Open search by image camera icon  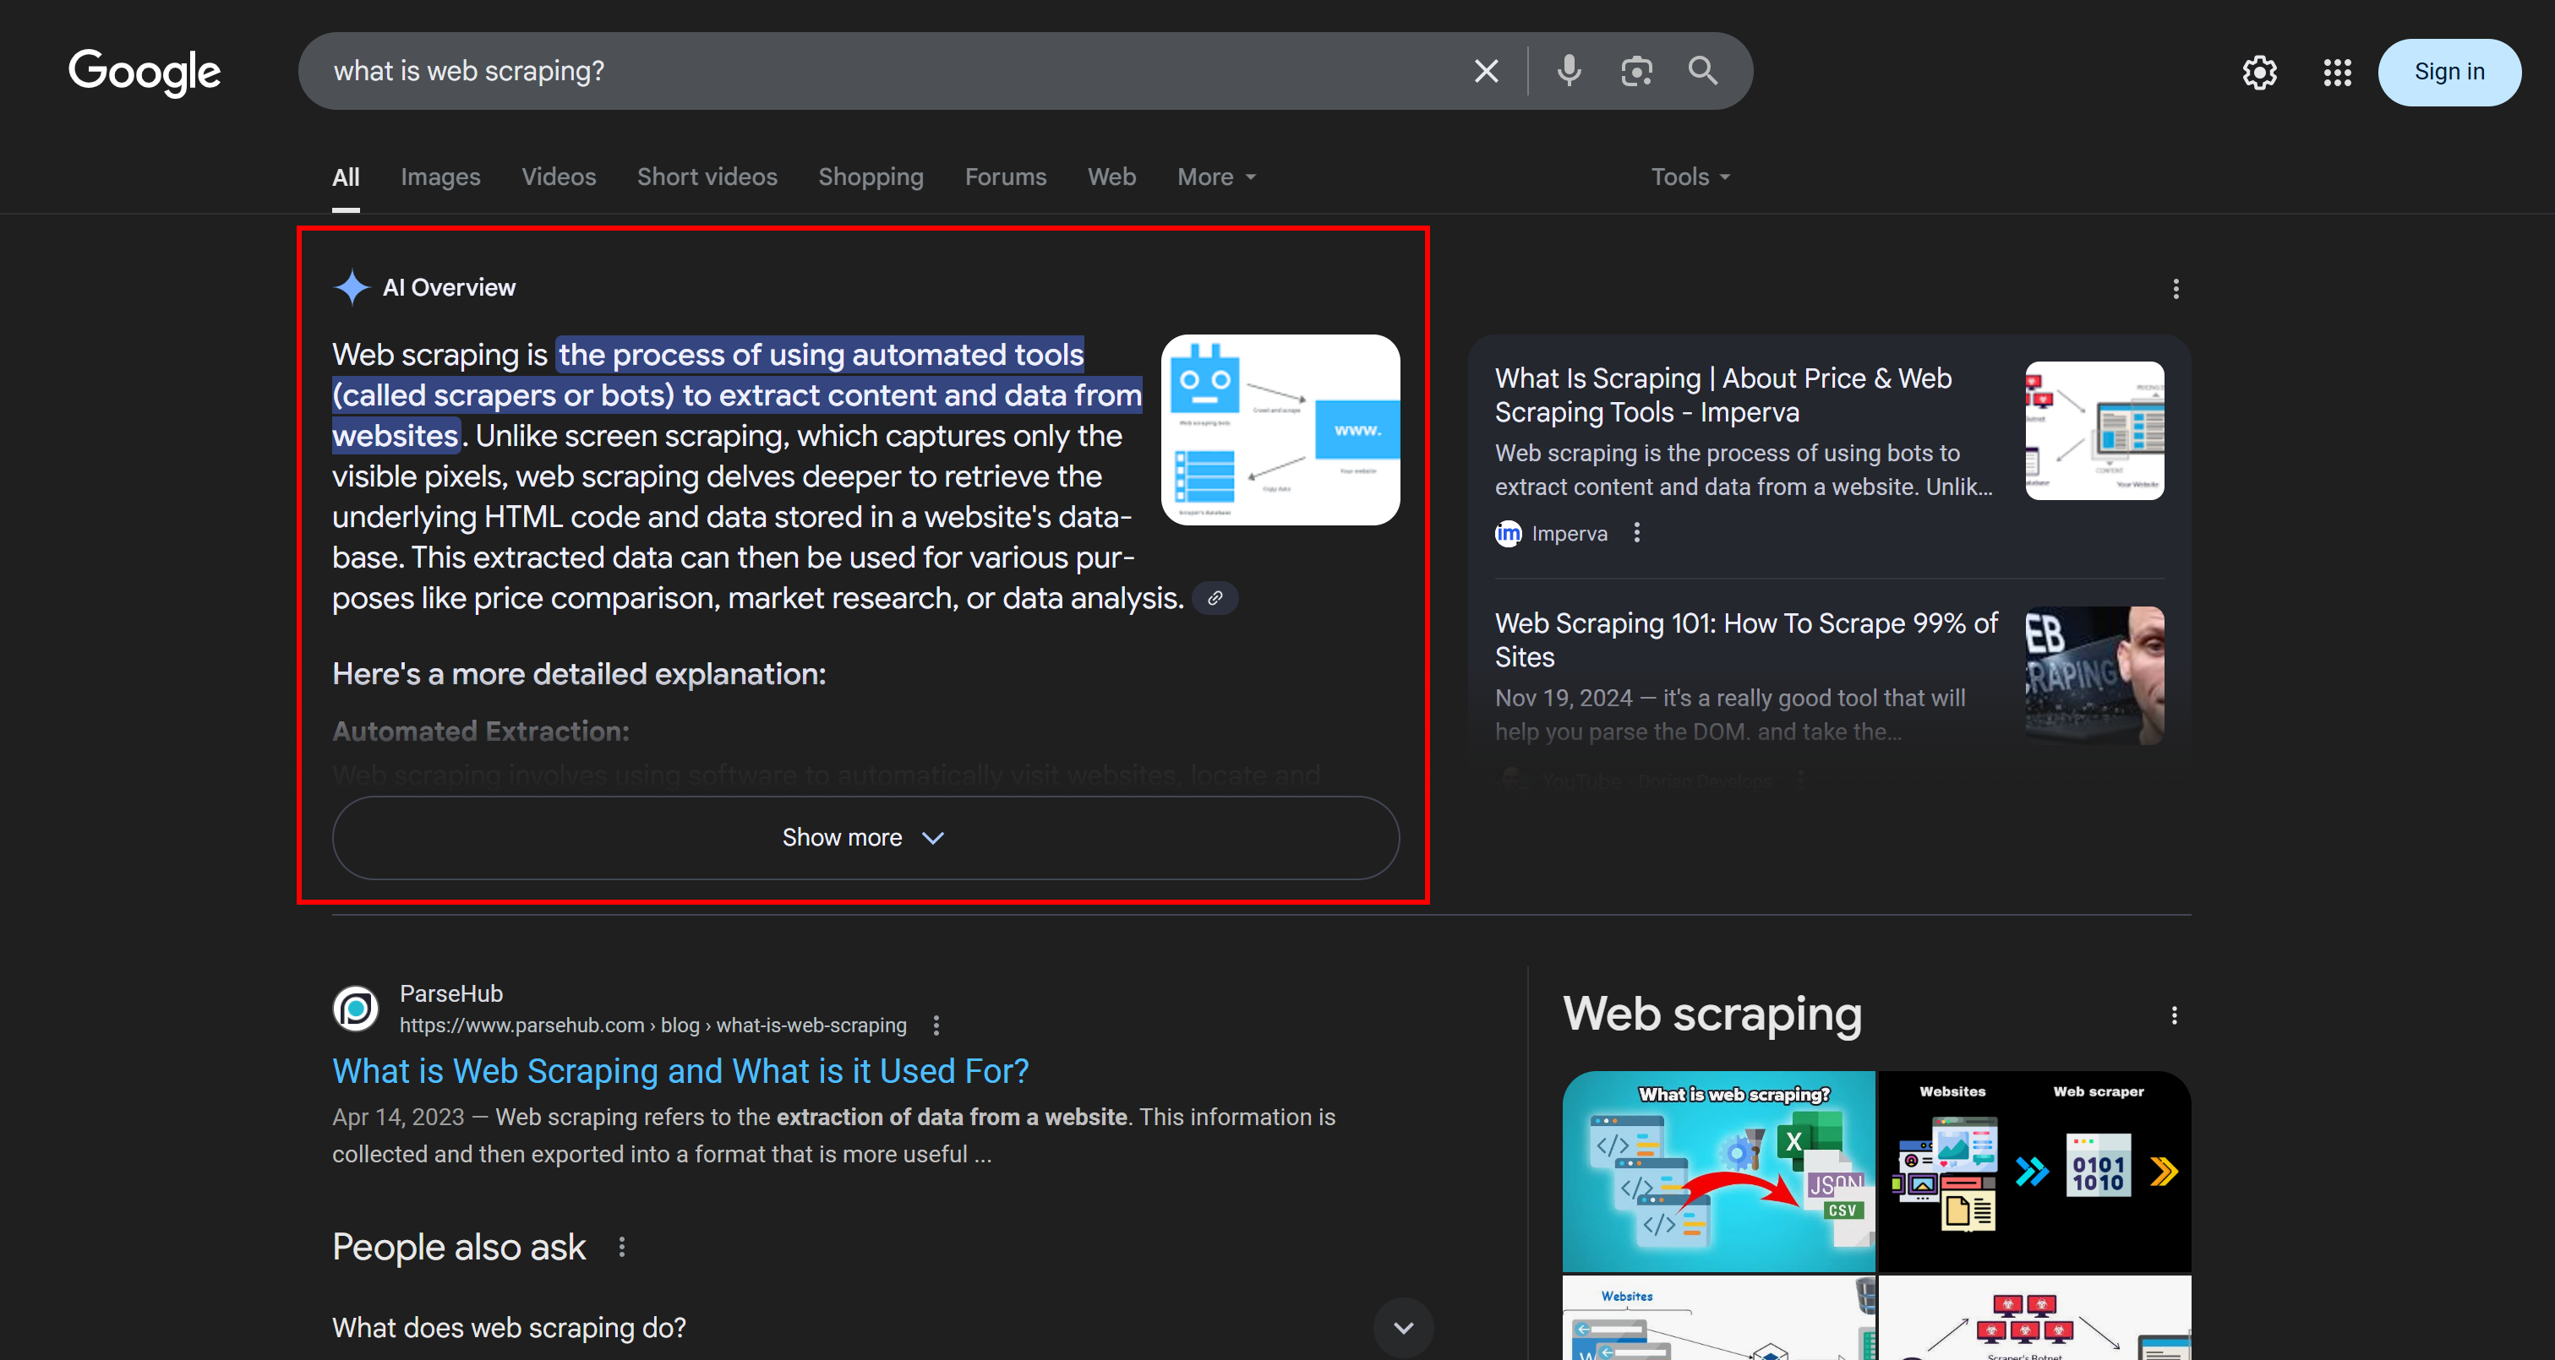1636,71
